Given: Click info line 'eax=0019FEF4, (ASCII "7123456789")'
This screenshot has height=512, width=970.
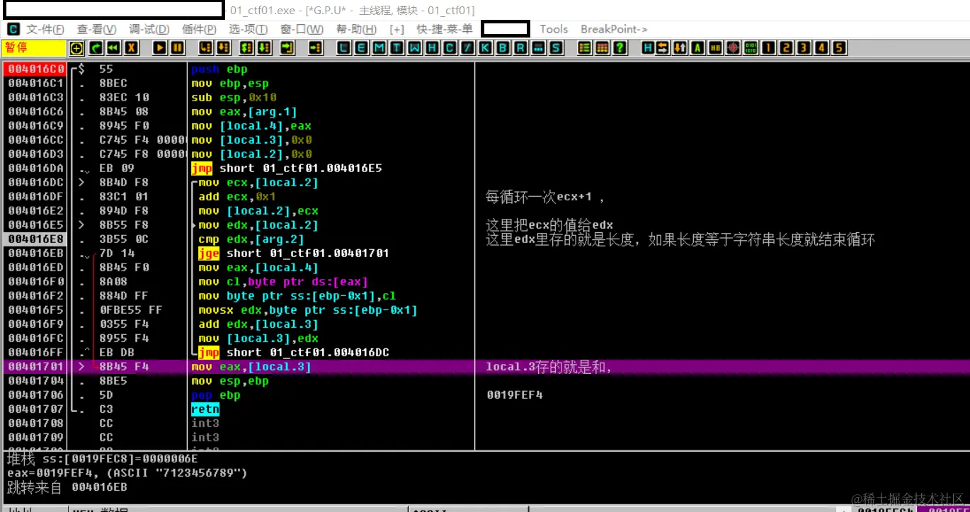Looking at the screenshot, I should 127,473.
